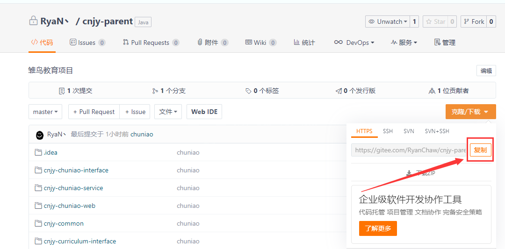Expand the 服务 dropdown menu
505x249 pixels.
(x=404, y=43)
